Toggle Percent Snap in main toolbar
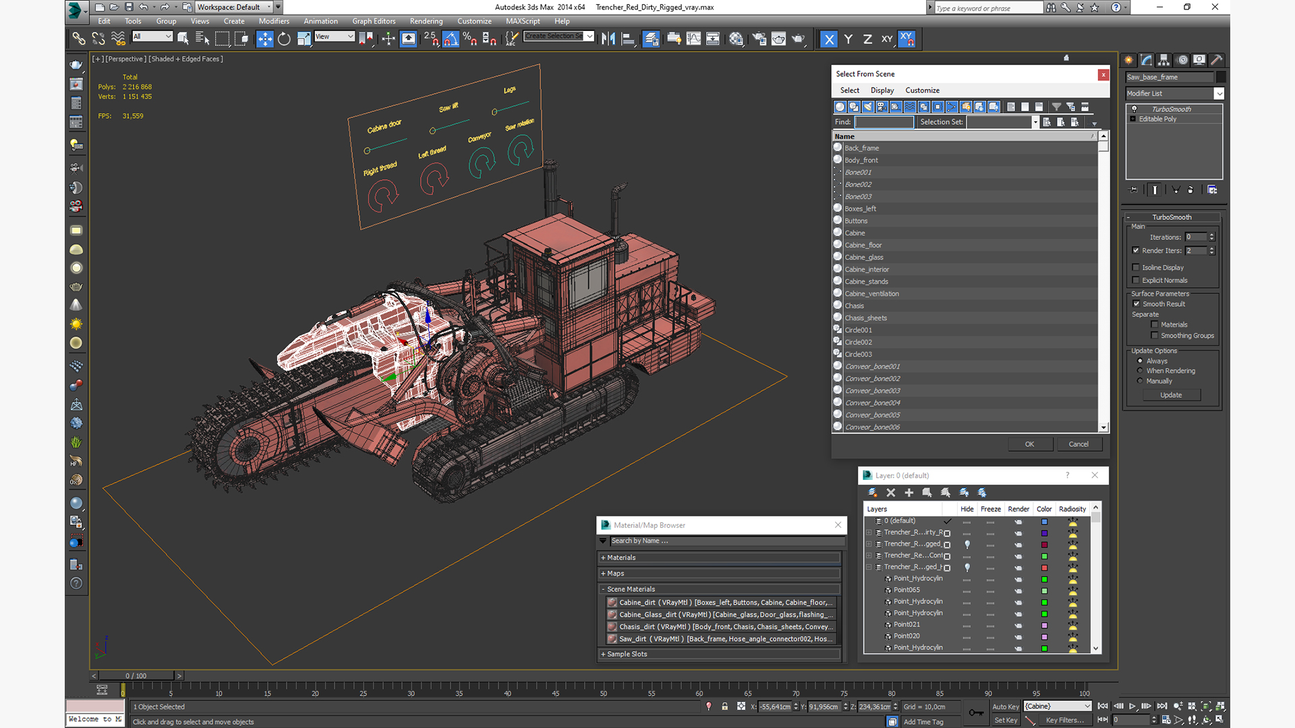This screenshot has width=1295, height=728. (x=470, y=39)
